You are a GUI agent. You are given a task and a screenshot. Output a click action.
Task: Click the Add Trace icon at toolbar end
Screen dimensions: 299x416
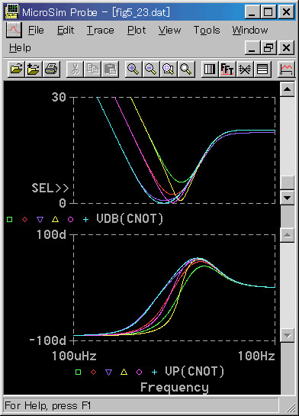point(286,69)
